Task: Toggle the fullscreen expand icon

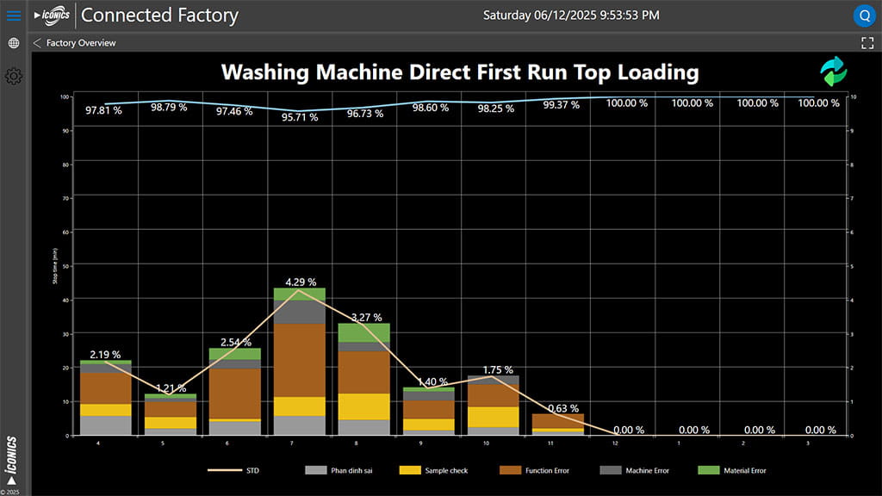Action: click(x=867, y=43)
